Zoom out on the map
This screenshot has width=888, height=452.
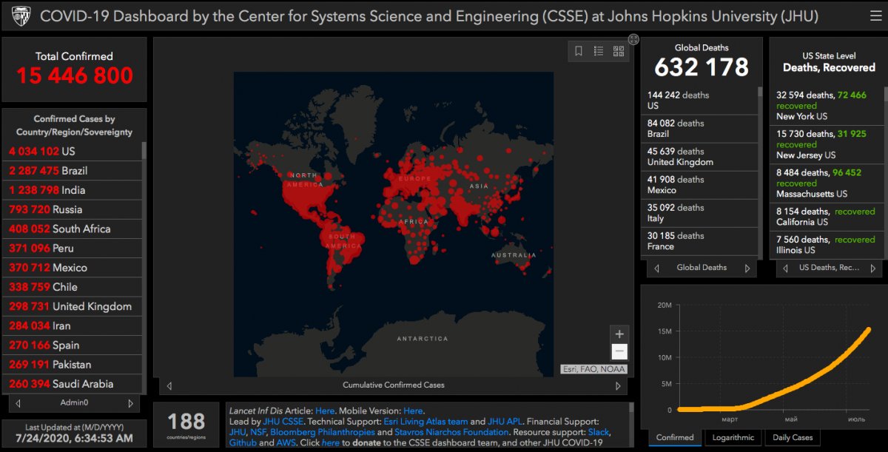[x=620, y=352]
